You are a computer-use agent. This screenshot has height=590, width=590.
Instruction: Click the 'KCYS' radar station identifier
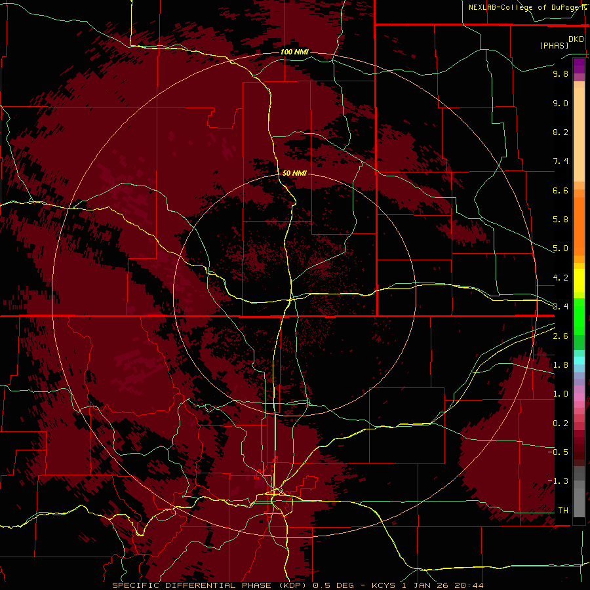tap(383, 585)
